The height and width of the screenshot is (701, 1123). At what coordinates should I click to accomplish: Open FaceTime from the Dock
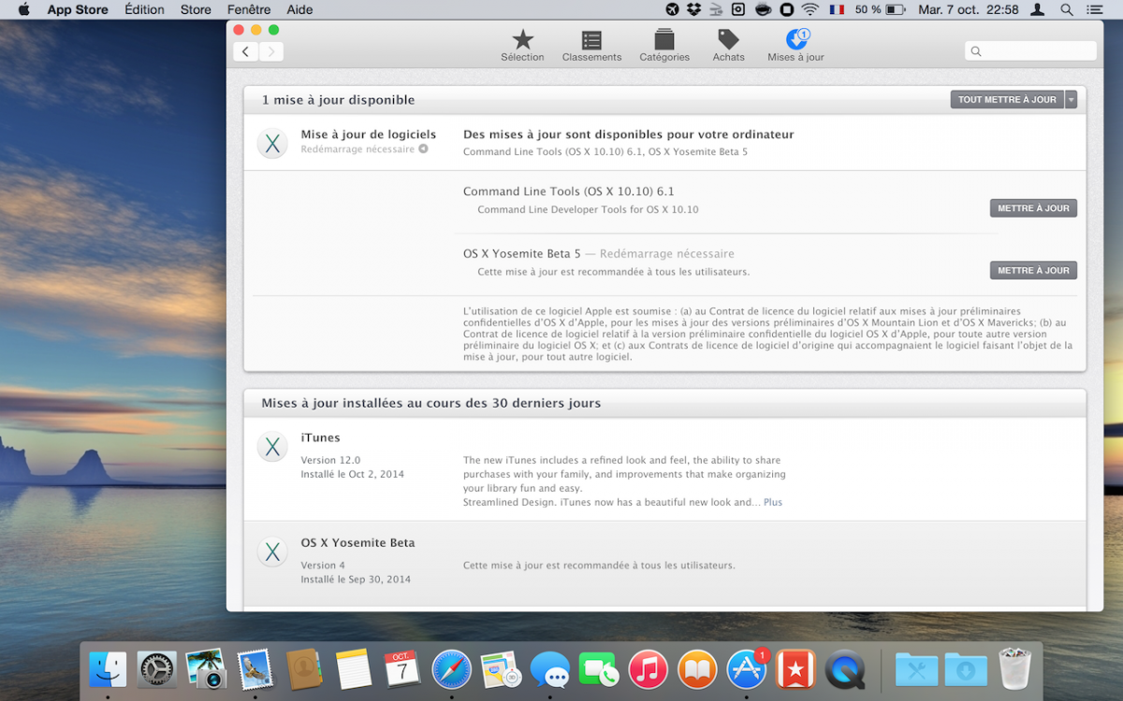(599, 669)
